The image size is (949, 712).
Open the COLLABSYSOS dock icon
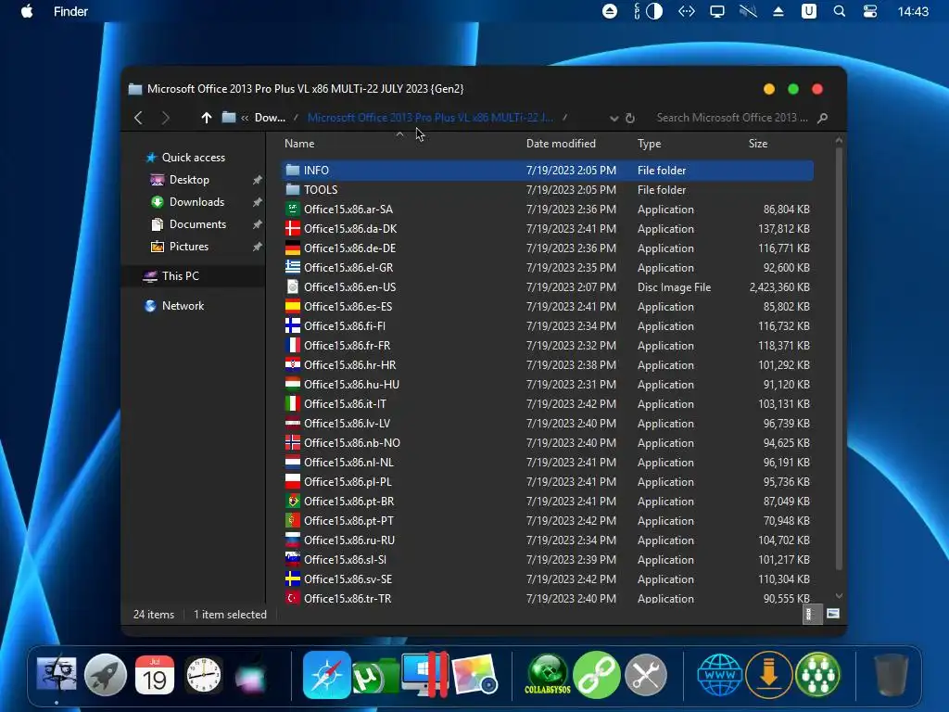coord(548,675)
